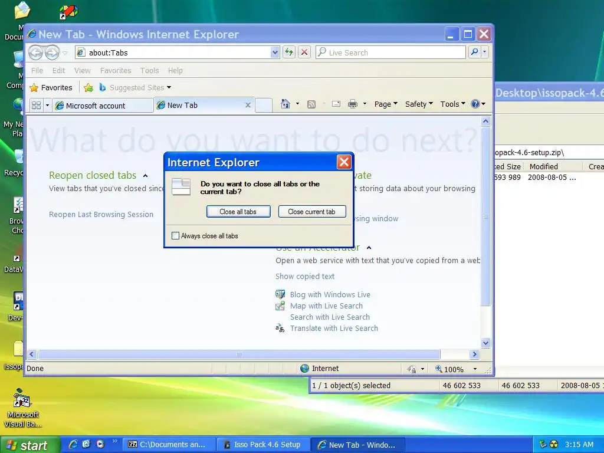The height and width of the screenshot is (453, 604).
Task: Click the Map with Live Search icon
Action: (280, 306)
